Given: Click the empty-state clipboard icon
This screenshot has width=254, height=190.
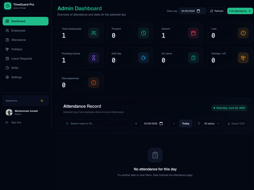Looking at the screenshot, I should (155, 155).
